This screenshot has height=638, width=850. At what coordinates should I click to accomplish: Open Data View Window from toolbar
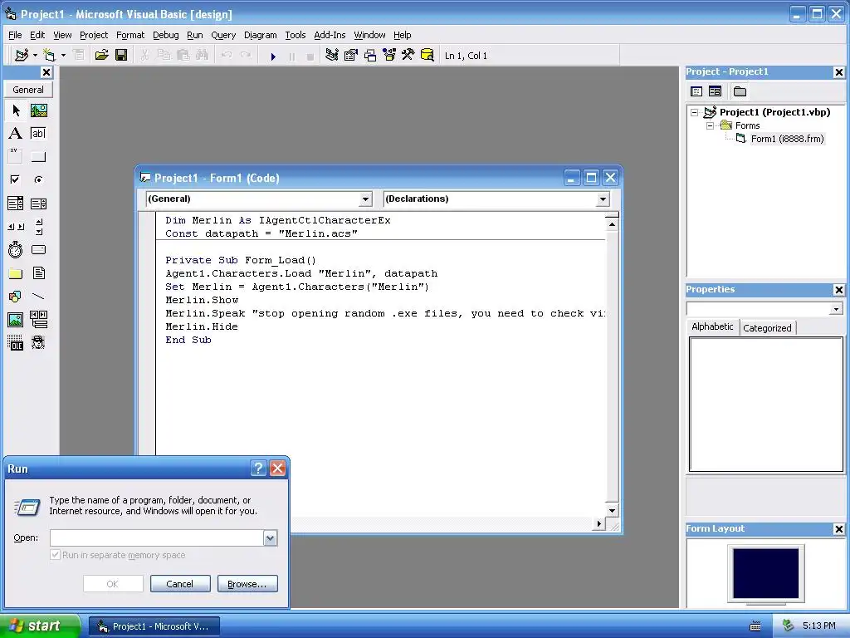coord(427,56)
